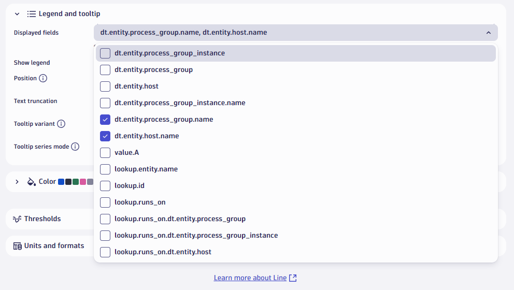The height and width of the screenshot is (290, 514).
Task: Collapse the Legend and tooltip section
Action: tap(17, 14)
